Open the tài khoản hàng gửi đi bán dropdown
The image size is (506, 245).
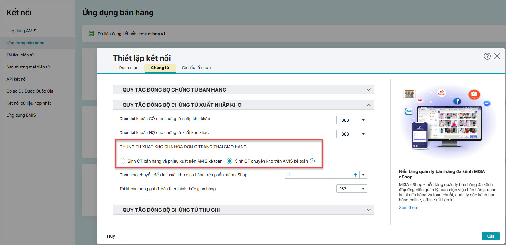point(352,189)
